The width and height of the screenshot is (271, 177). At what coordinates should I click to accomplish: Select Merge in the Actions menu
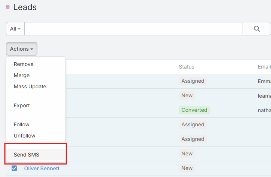[22, 75]
